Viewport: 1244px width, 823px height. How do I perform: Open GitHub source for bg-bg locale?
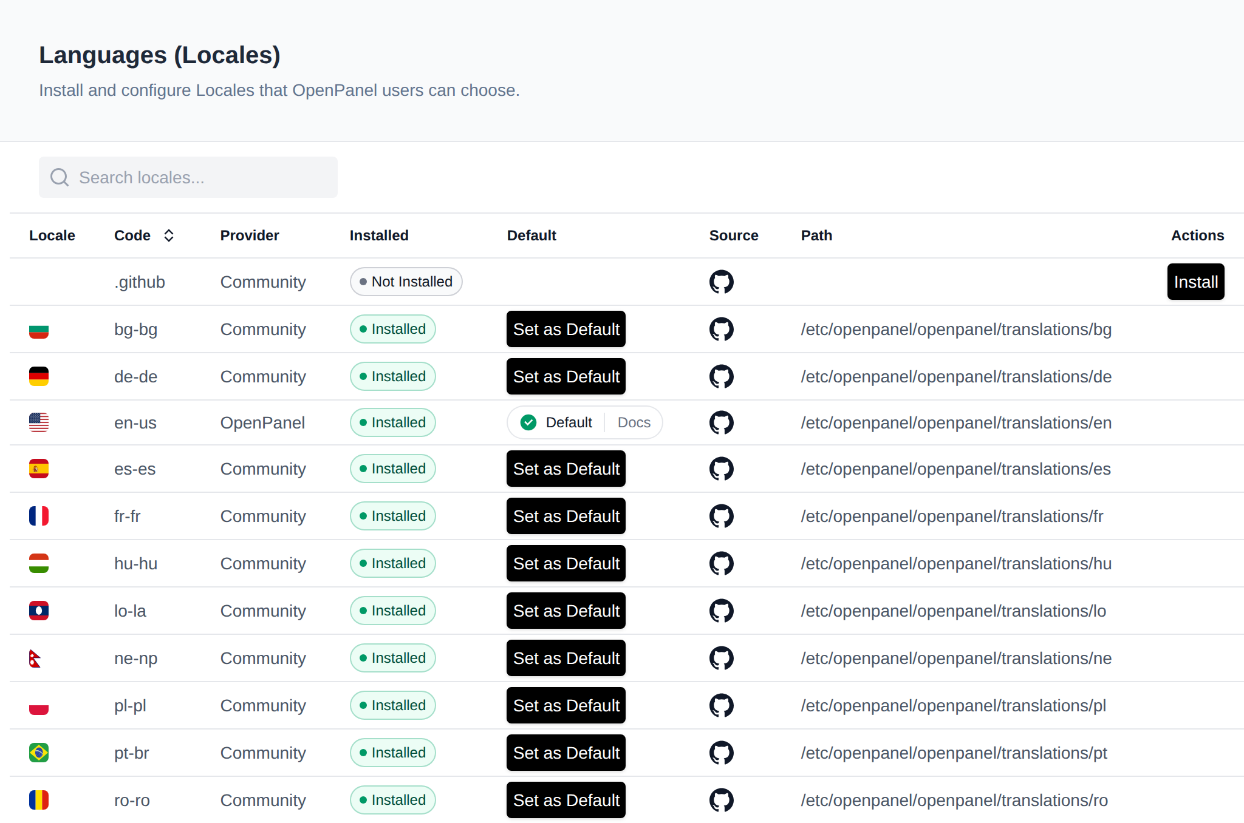click(721, 329)
